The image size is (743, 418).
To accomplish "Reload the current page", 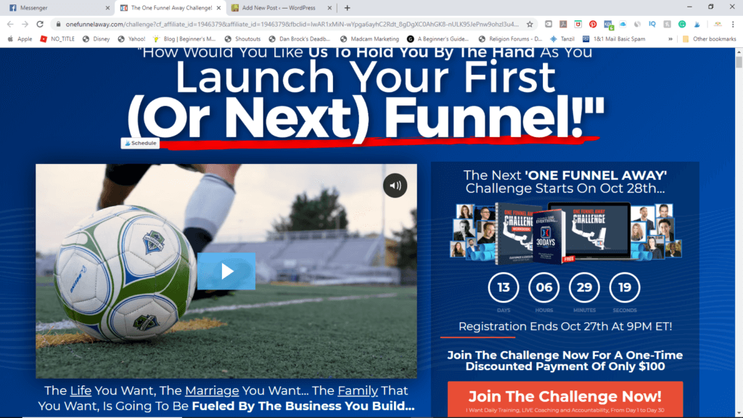I will 40,24.
